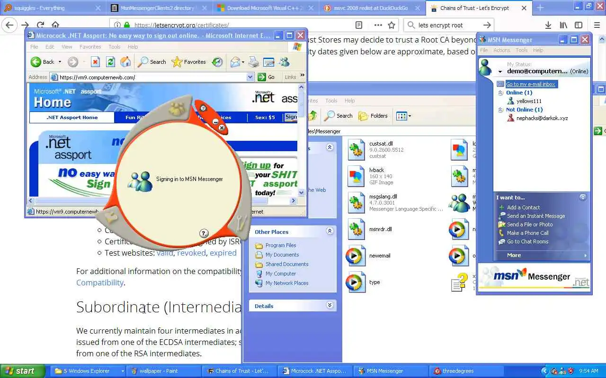Image resolution: width=606 pixels, height=378 pixels.
Task: Open the MSN Messenger status dropdown arrow
Action: [500, 72]
